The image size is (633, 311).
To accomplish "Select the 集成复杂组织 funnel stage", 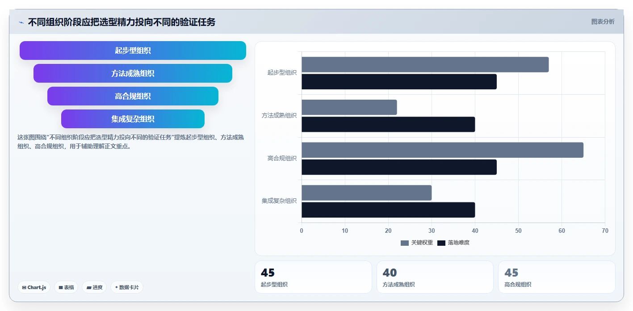I will 133,119.
